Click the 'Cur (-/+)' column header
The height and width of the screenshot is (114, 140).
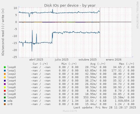tap(40, 64)
